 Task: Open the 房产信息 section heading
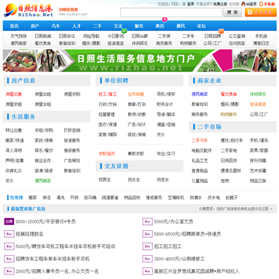pyautogui.click(x=23, y=81)
